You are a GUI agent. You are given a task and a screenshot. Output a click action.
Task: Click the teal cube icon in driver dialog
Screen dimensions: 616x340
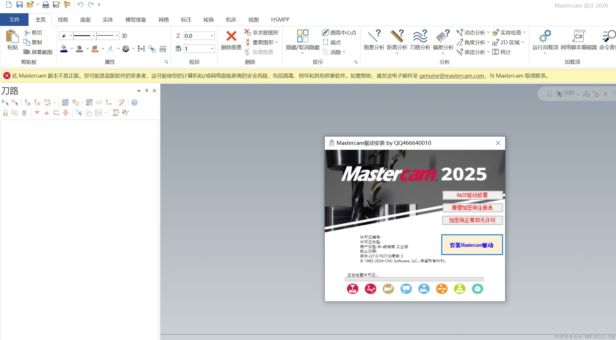click(x=478, y=289)
